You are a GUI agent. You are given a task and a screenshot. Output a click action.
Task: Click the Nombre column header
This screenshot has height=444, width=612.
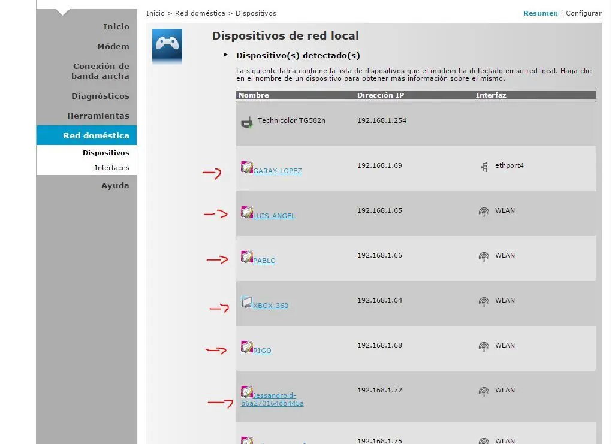coord(254,95)
